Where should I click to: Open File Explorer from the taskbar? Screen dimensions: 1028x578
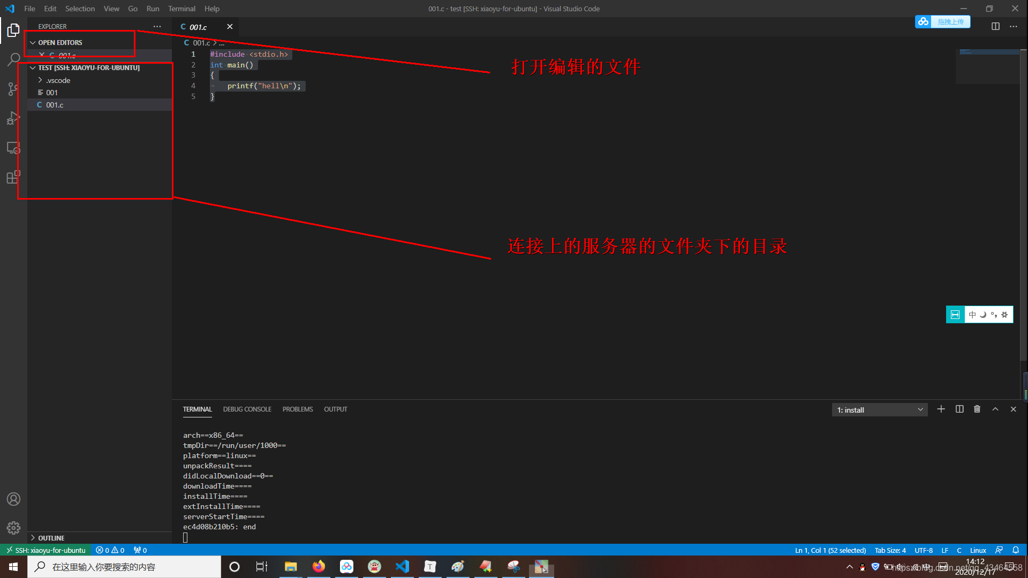click(291, 567)
